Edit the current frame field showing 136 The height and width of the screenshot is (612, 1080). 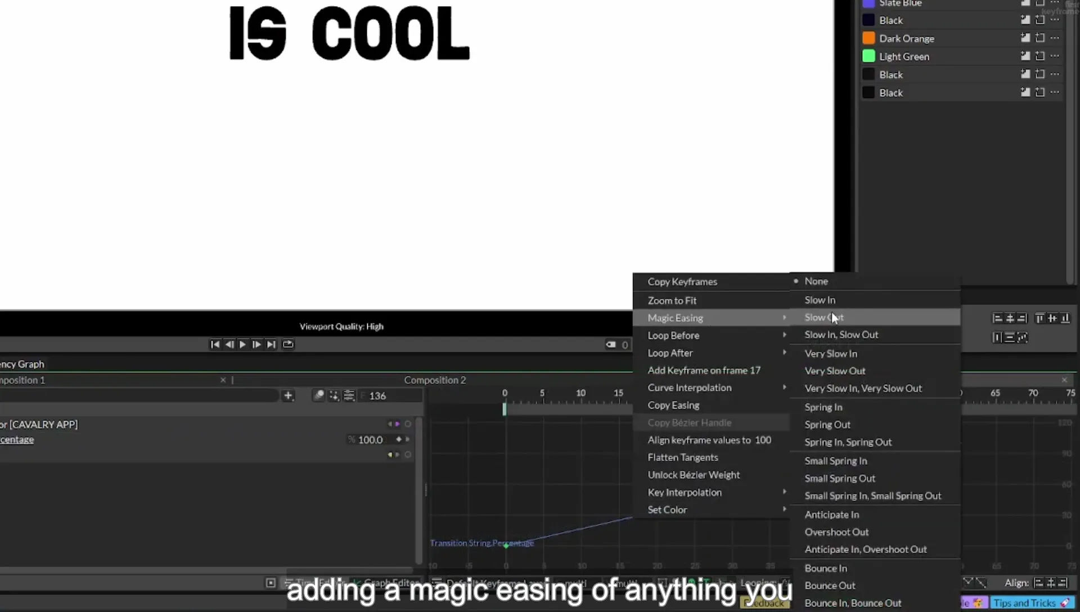(391, 396)
